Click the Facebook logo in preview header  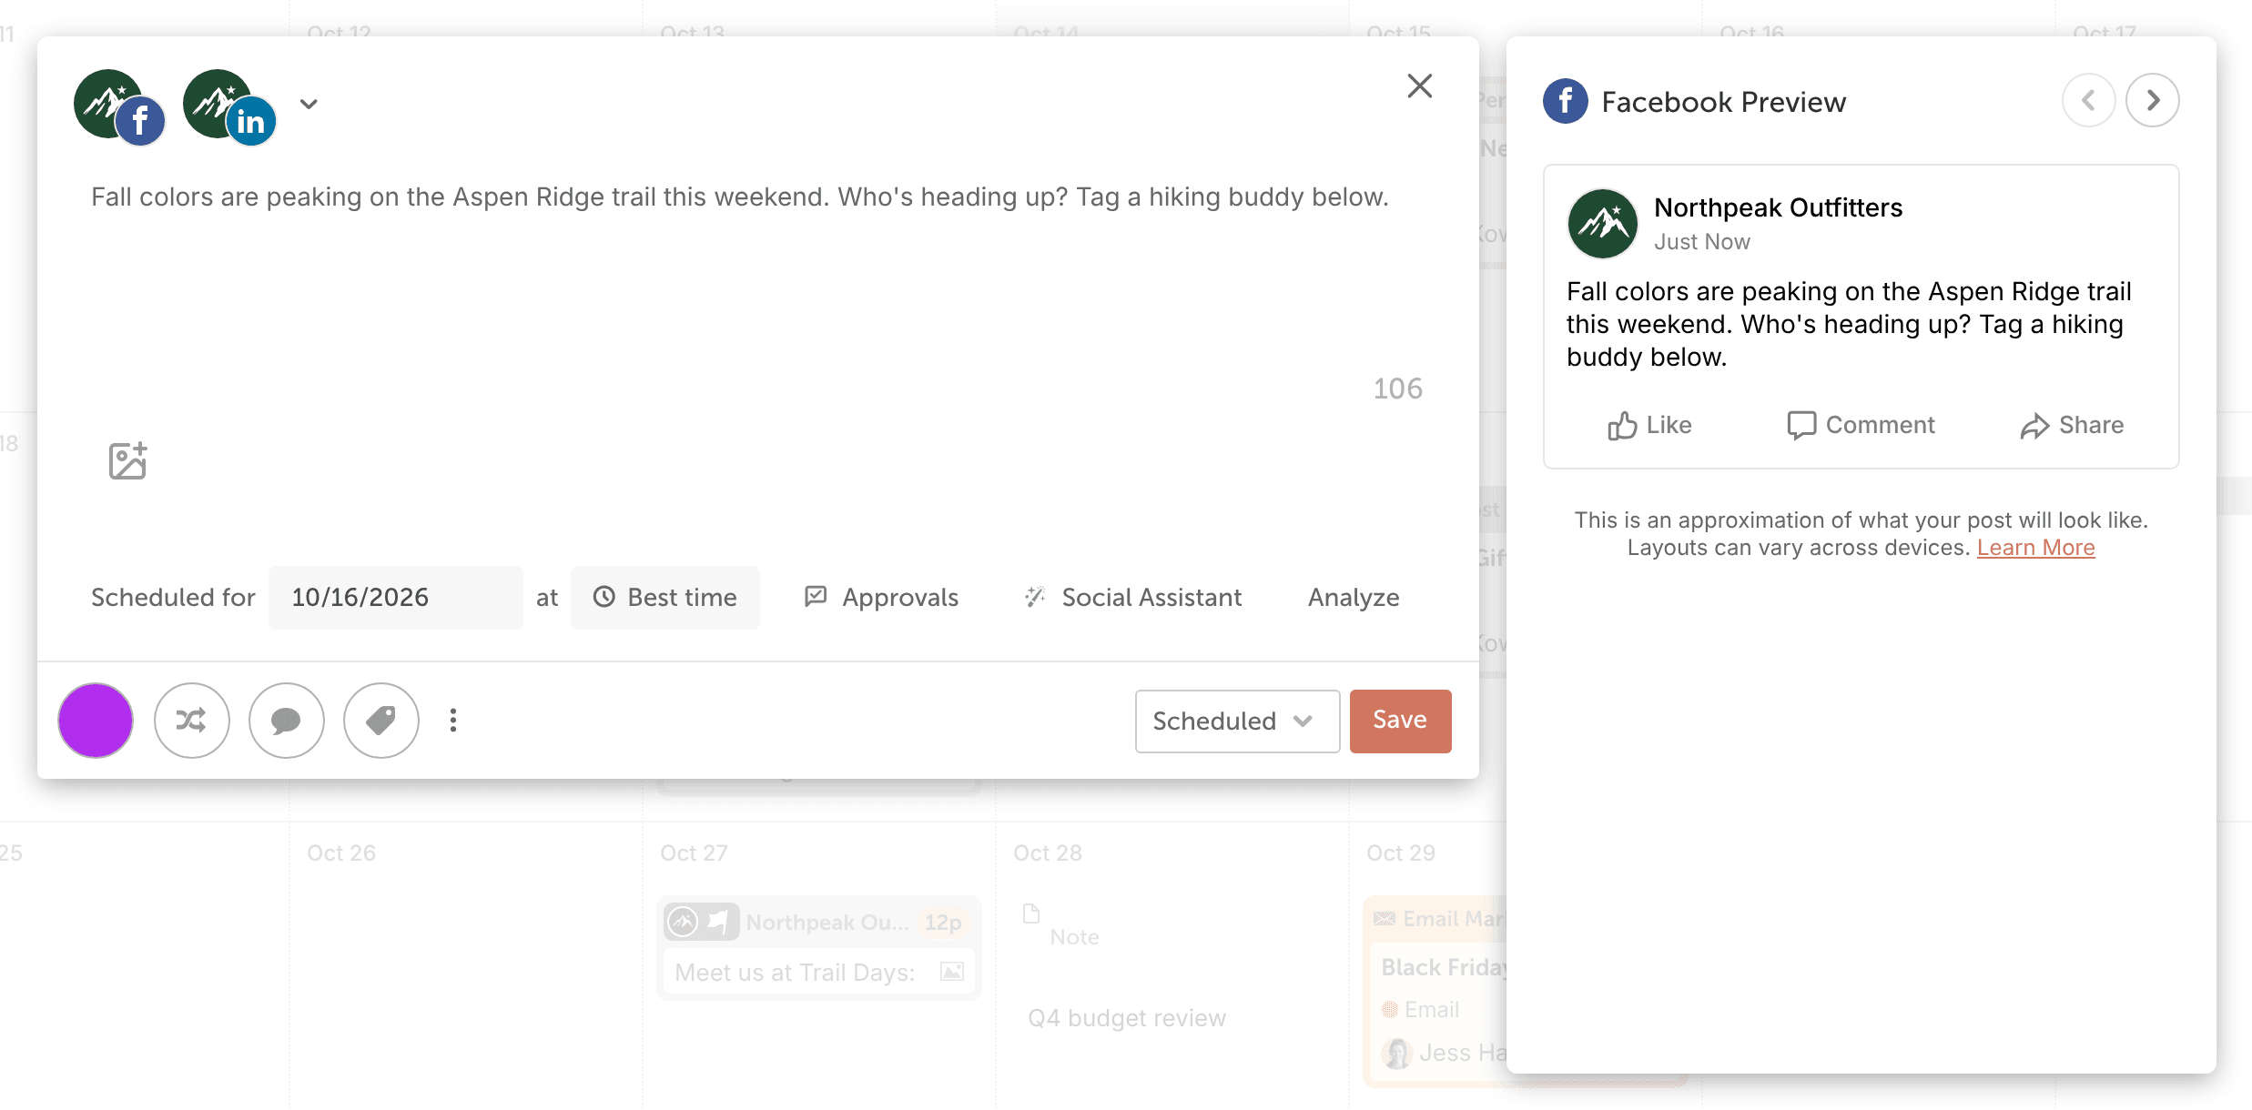1565,101
